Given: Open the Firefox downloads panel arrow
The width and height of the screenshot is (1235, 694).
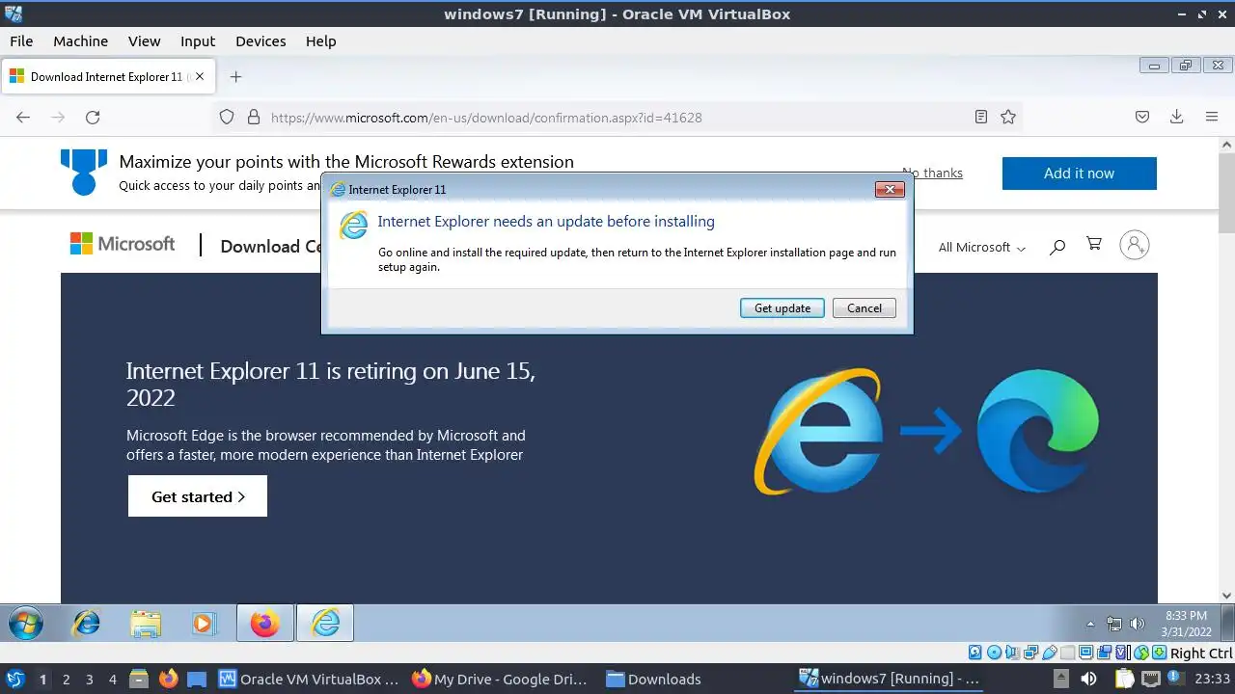Looking at the screenshot, I should (1177, 118).
